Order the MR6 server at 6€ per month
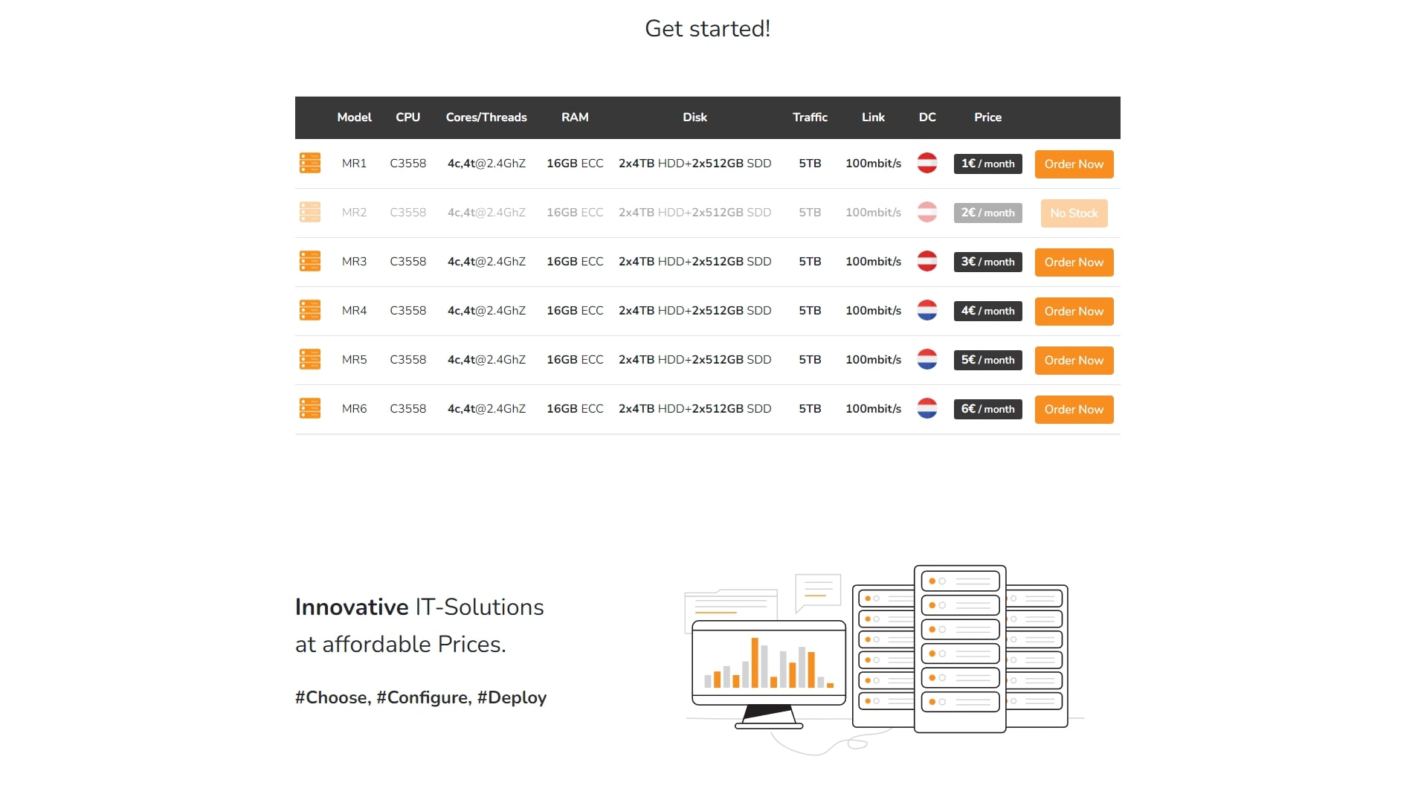The height and width of the screenshot is (803, 1415). (x=1073, y=409)
